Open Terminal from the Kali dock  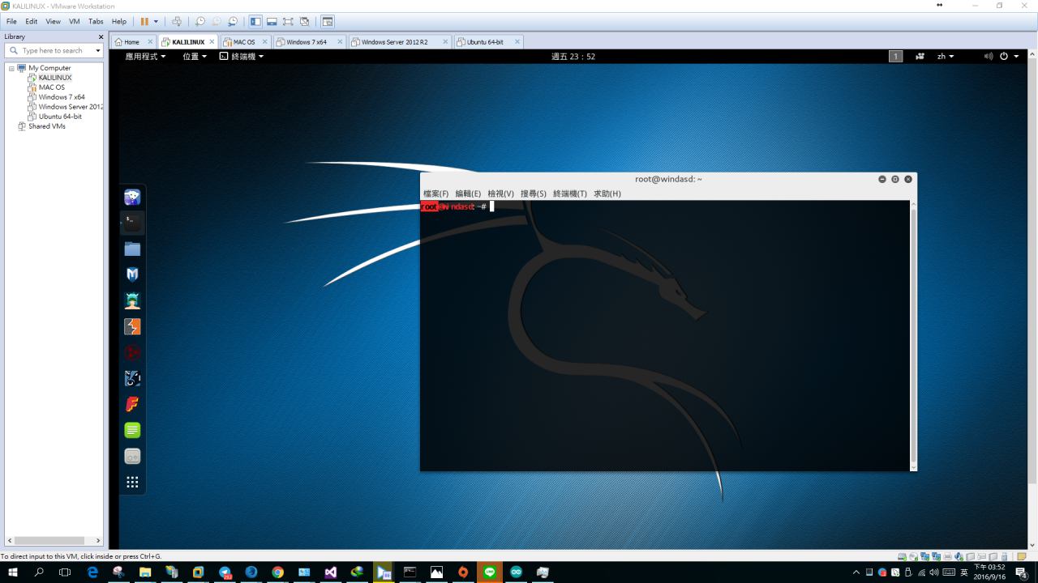(x=132, y=223)
